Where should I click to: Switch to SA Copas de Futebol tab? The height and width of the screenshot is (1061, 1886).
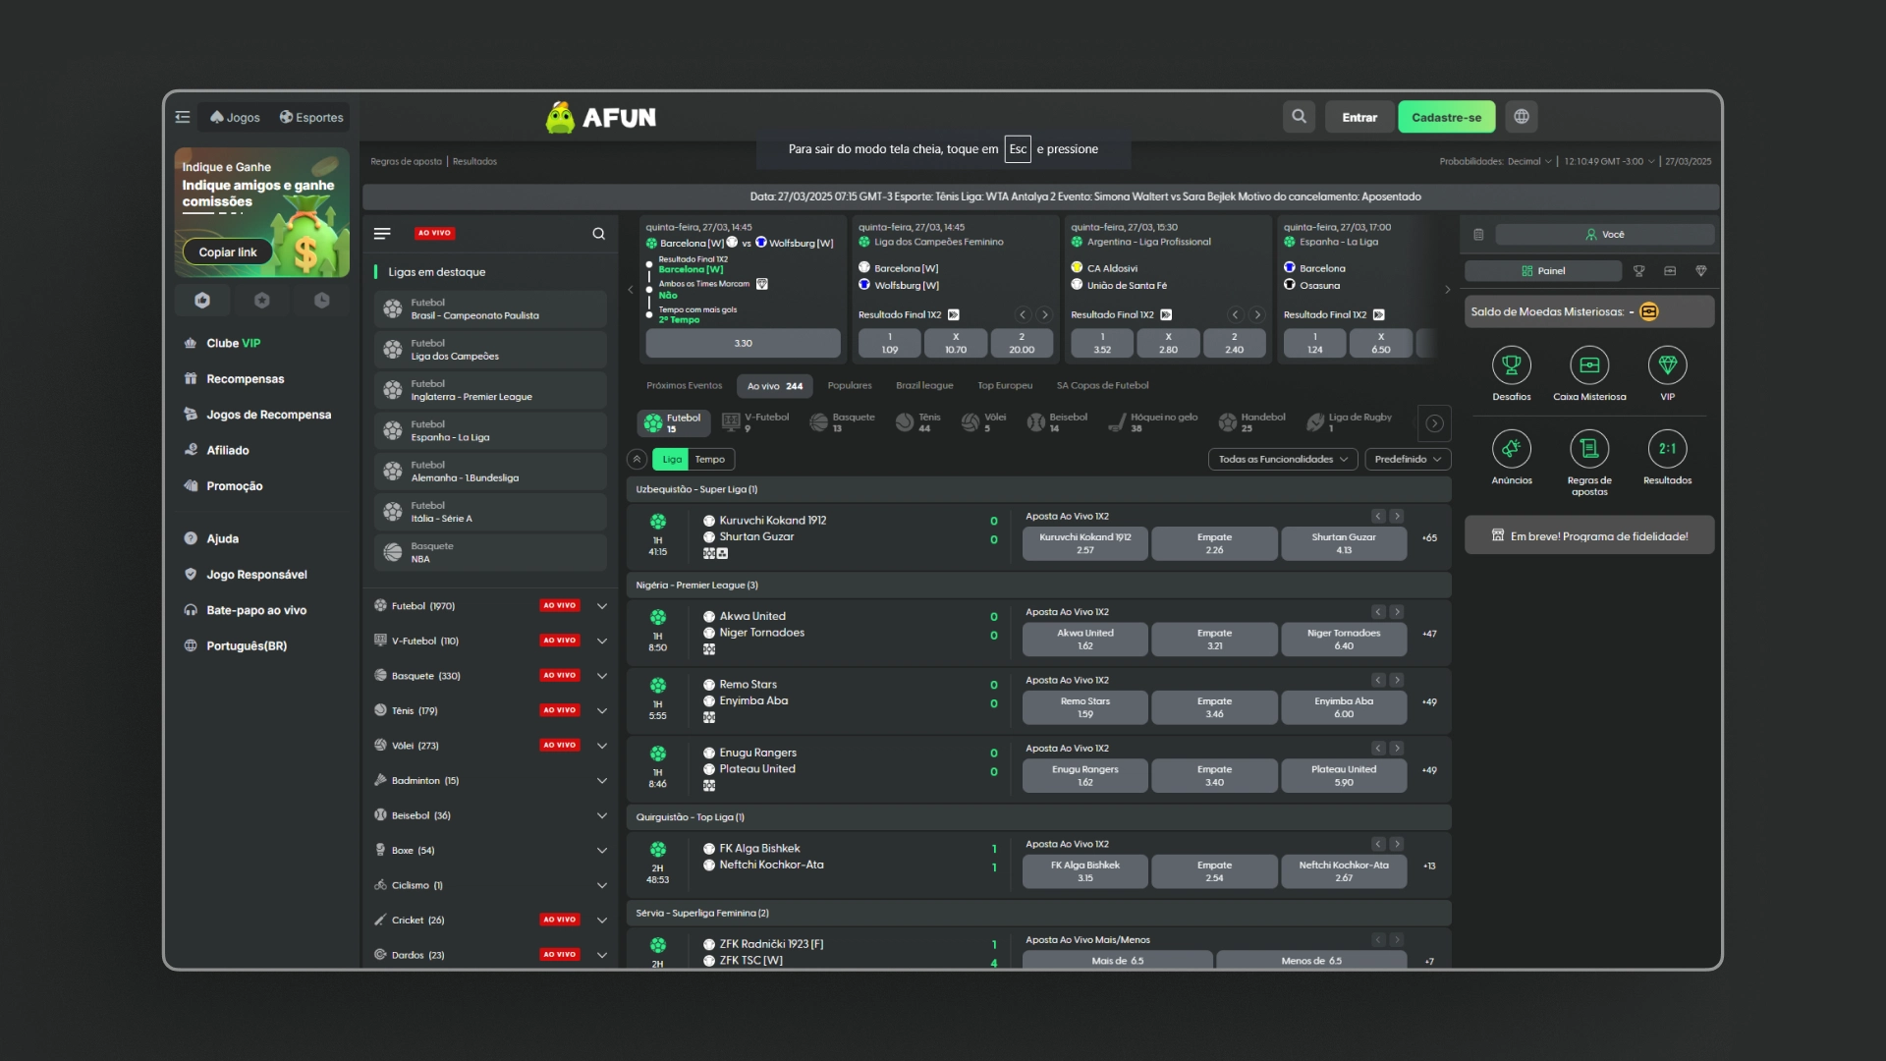1102,386
